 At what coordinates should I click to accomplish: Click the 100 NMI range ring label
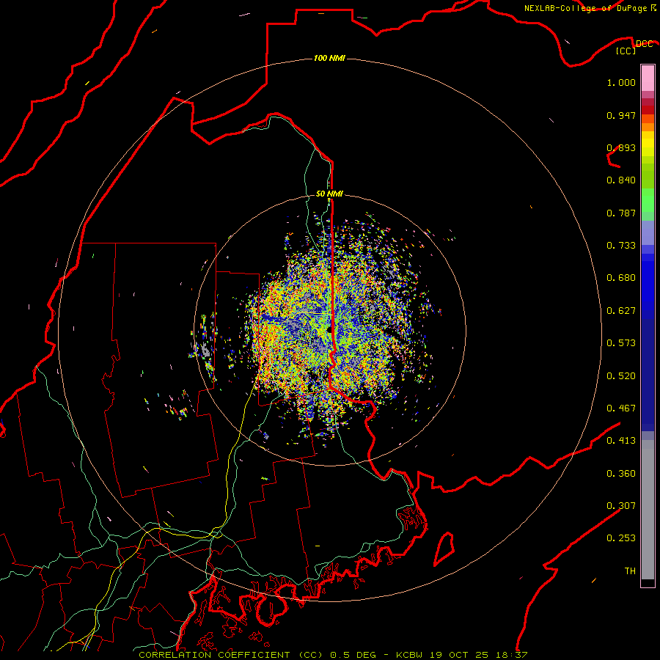click(x=329, y=58)
